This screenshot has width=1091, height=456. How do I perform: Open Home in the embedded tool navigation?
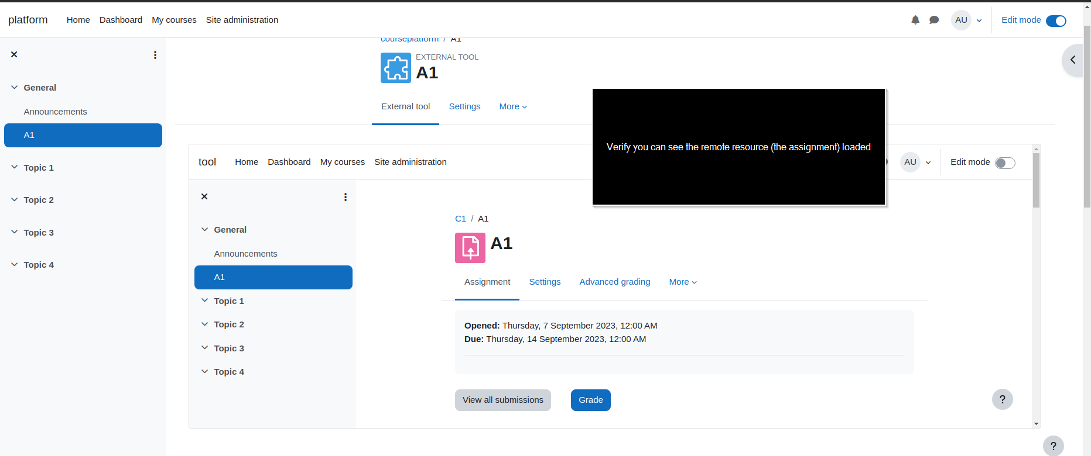coord(247,162)
